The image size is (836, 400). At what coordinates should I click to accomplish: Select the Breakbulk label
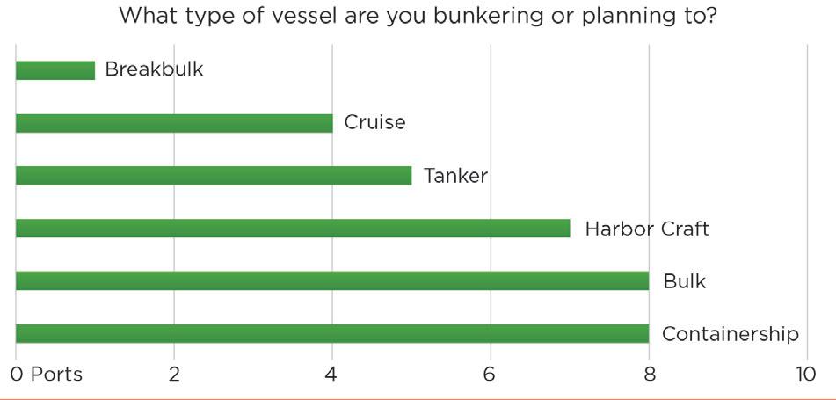154,69
